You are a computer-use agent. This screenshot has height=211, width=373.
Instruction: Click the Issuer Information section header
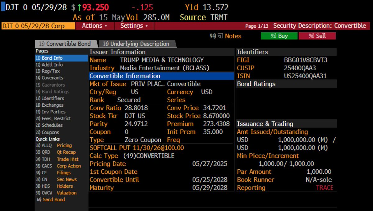pos(162,52)
